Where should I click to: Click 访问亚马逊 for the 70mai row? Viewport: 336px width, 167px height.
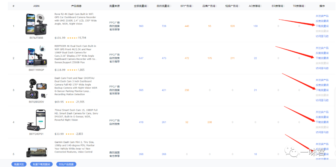322,132
